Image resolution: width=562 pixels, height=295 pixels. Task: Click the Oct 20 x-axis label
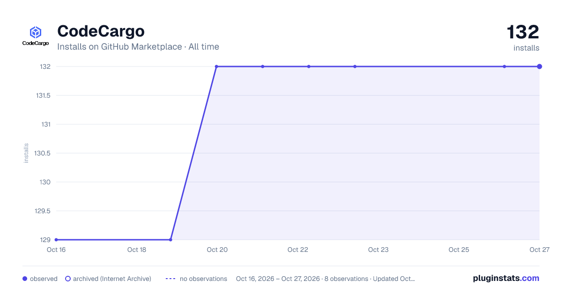tap(217, 250)
